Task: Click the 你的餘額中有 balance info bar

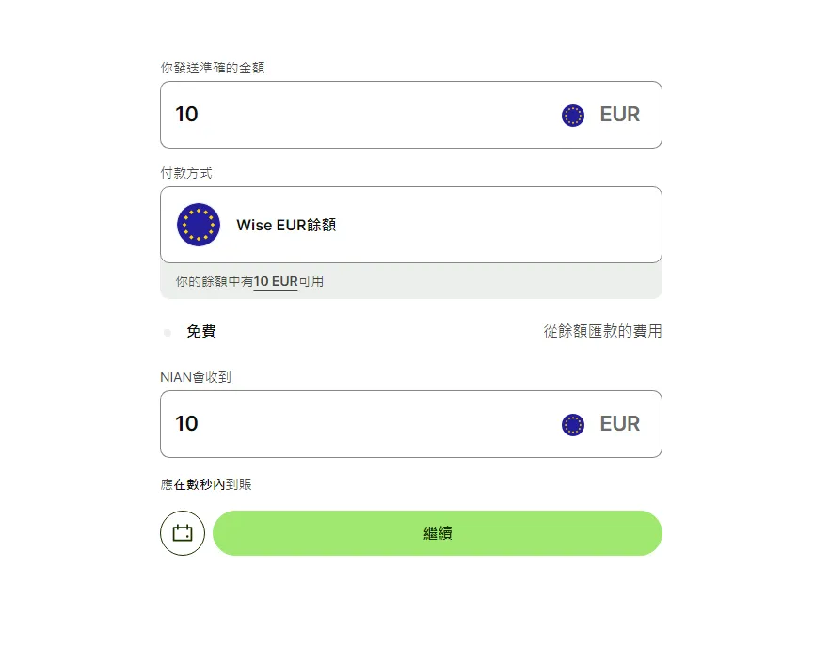Action: (x=411, y=281)
